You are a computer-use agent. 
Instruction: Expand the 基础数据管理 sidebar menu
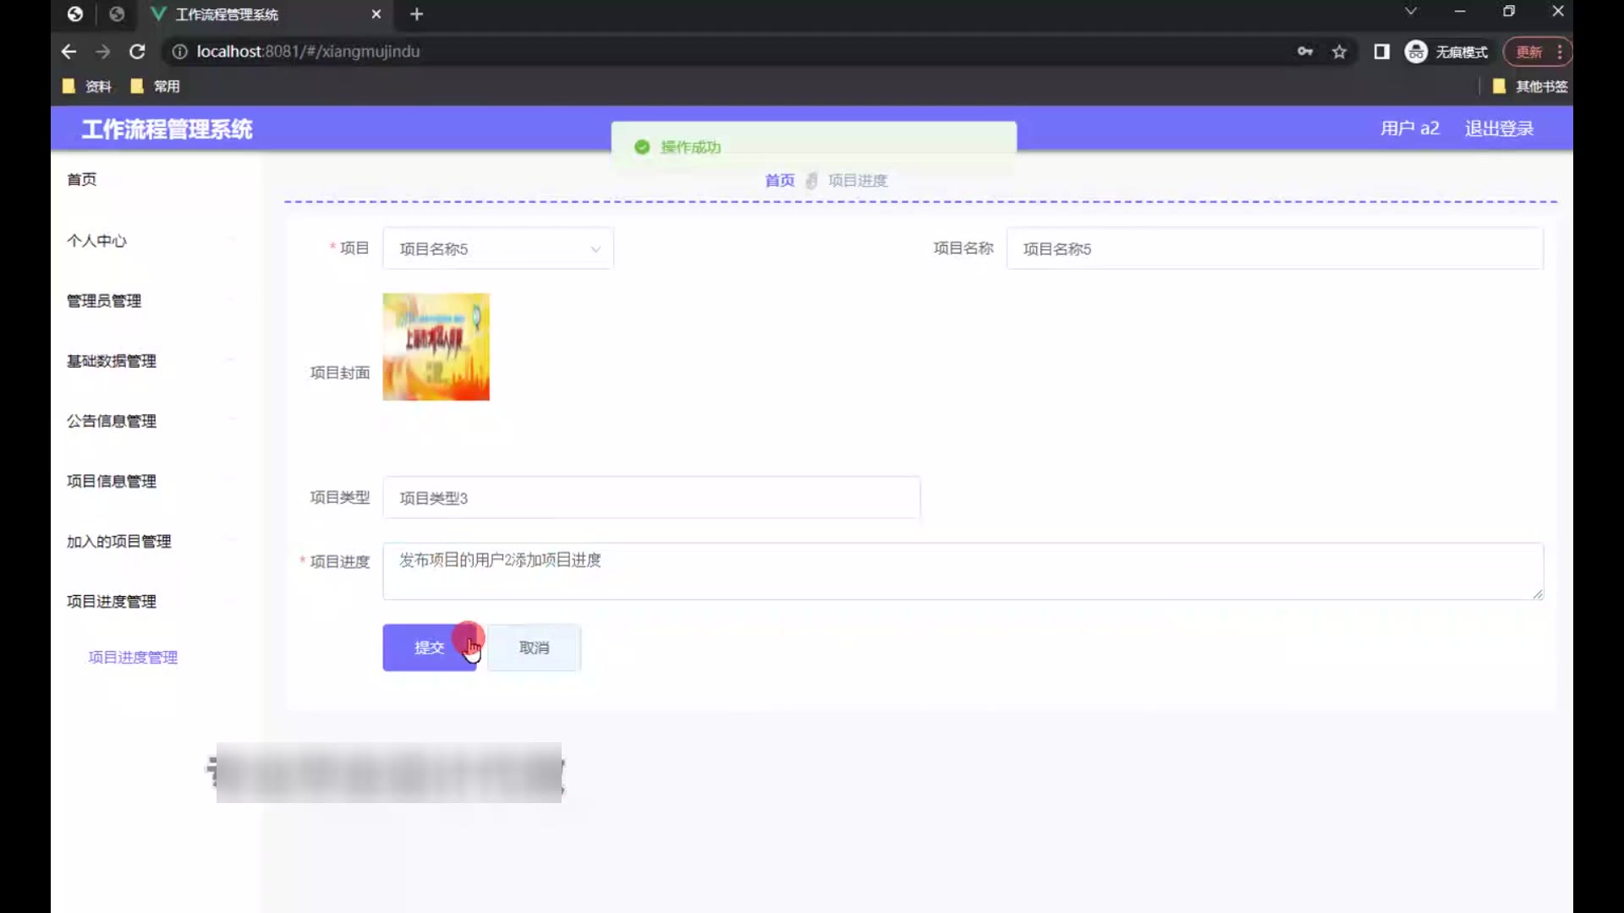[112, 361]
